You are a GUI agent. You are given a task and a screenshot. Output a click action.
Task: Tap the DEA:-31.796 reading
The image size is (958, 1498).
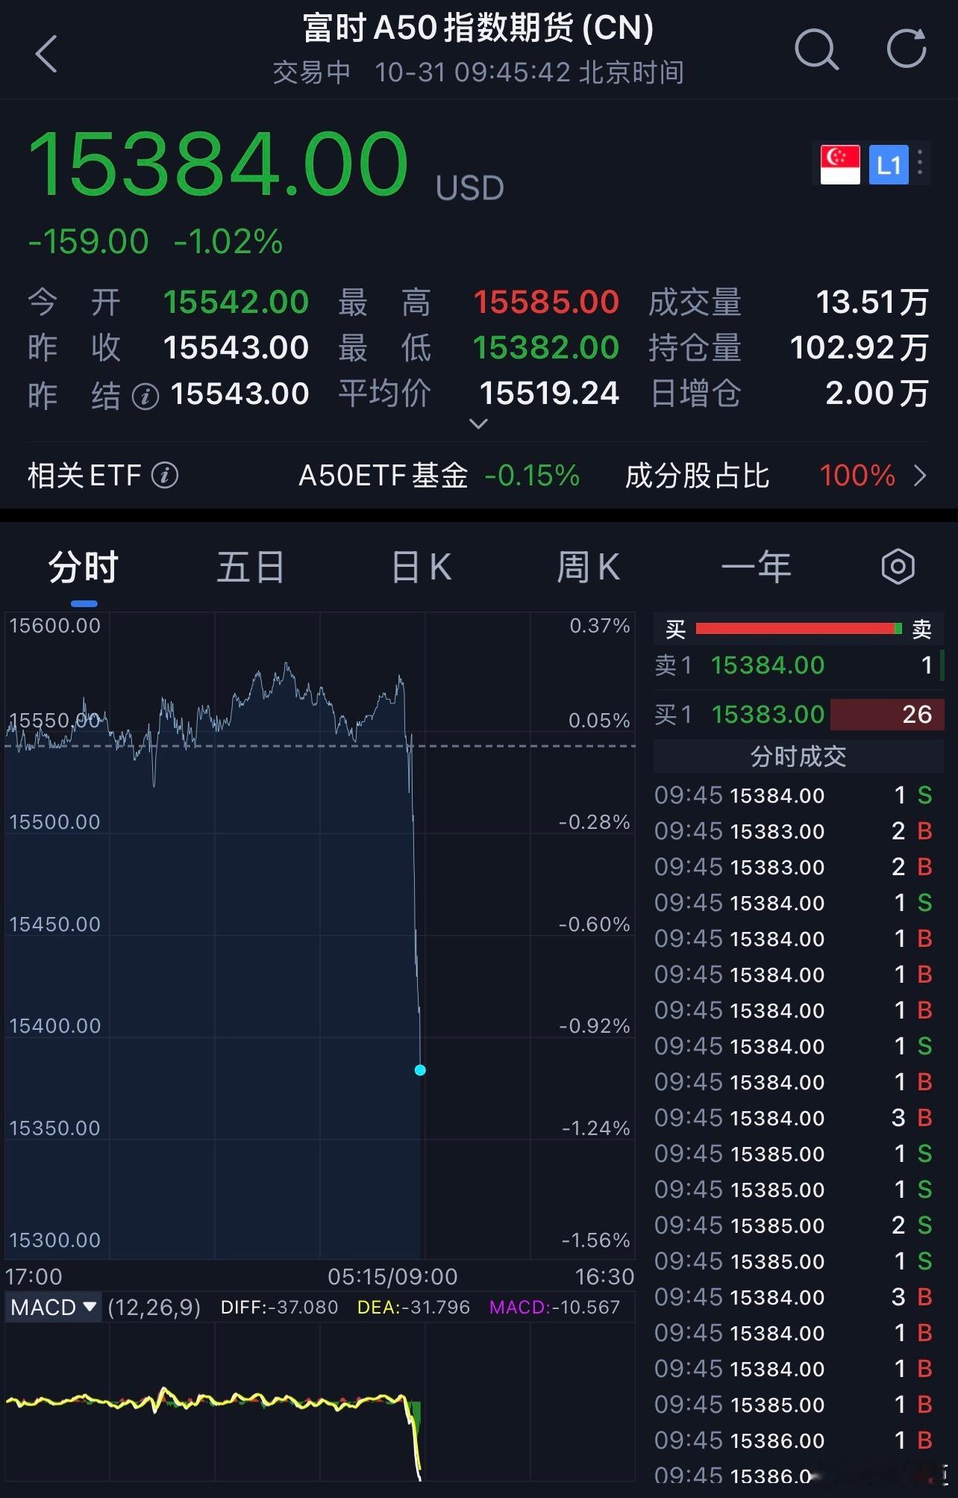(x=413, y=1308)
